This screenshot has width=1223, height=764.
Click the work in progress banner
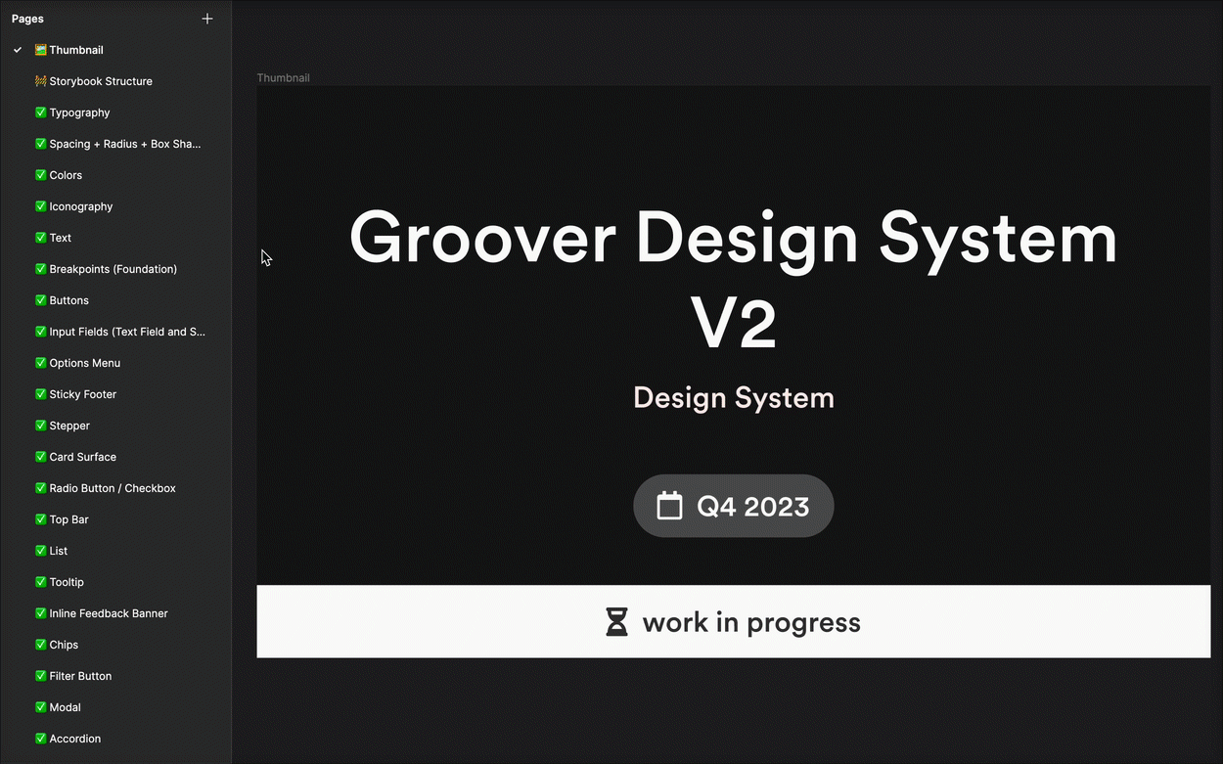coord(733,621)
